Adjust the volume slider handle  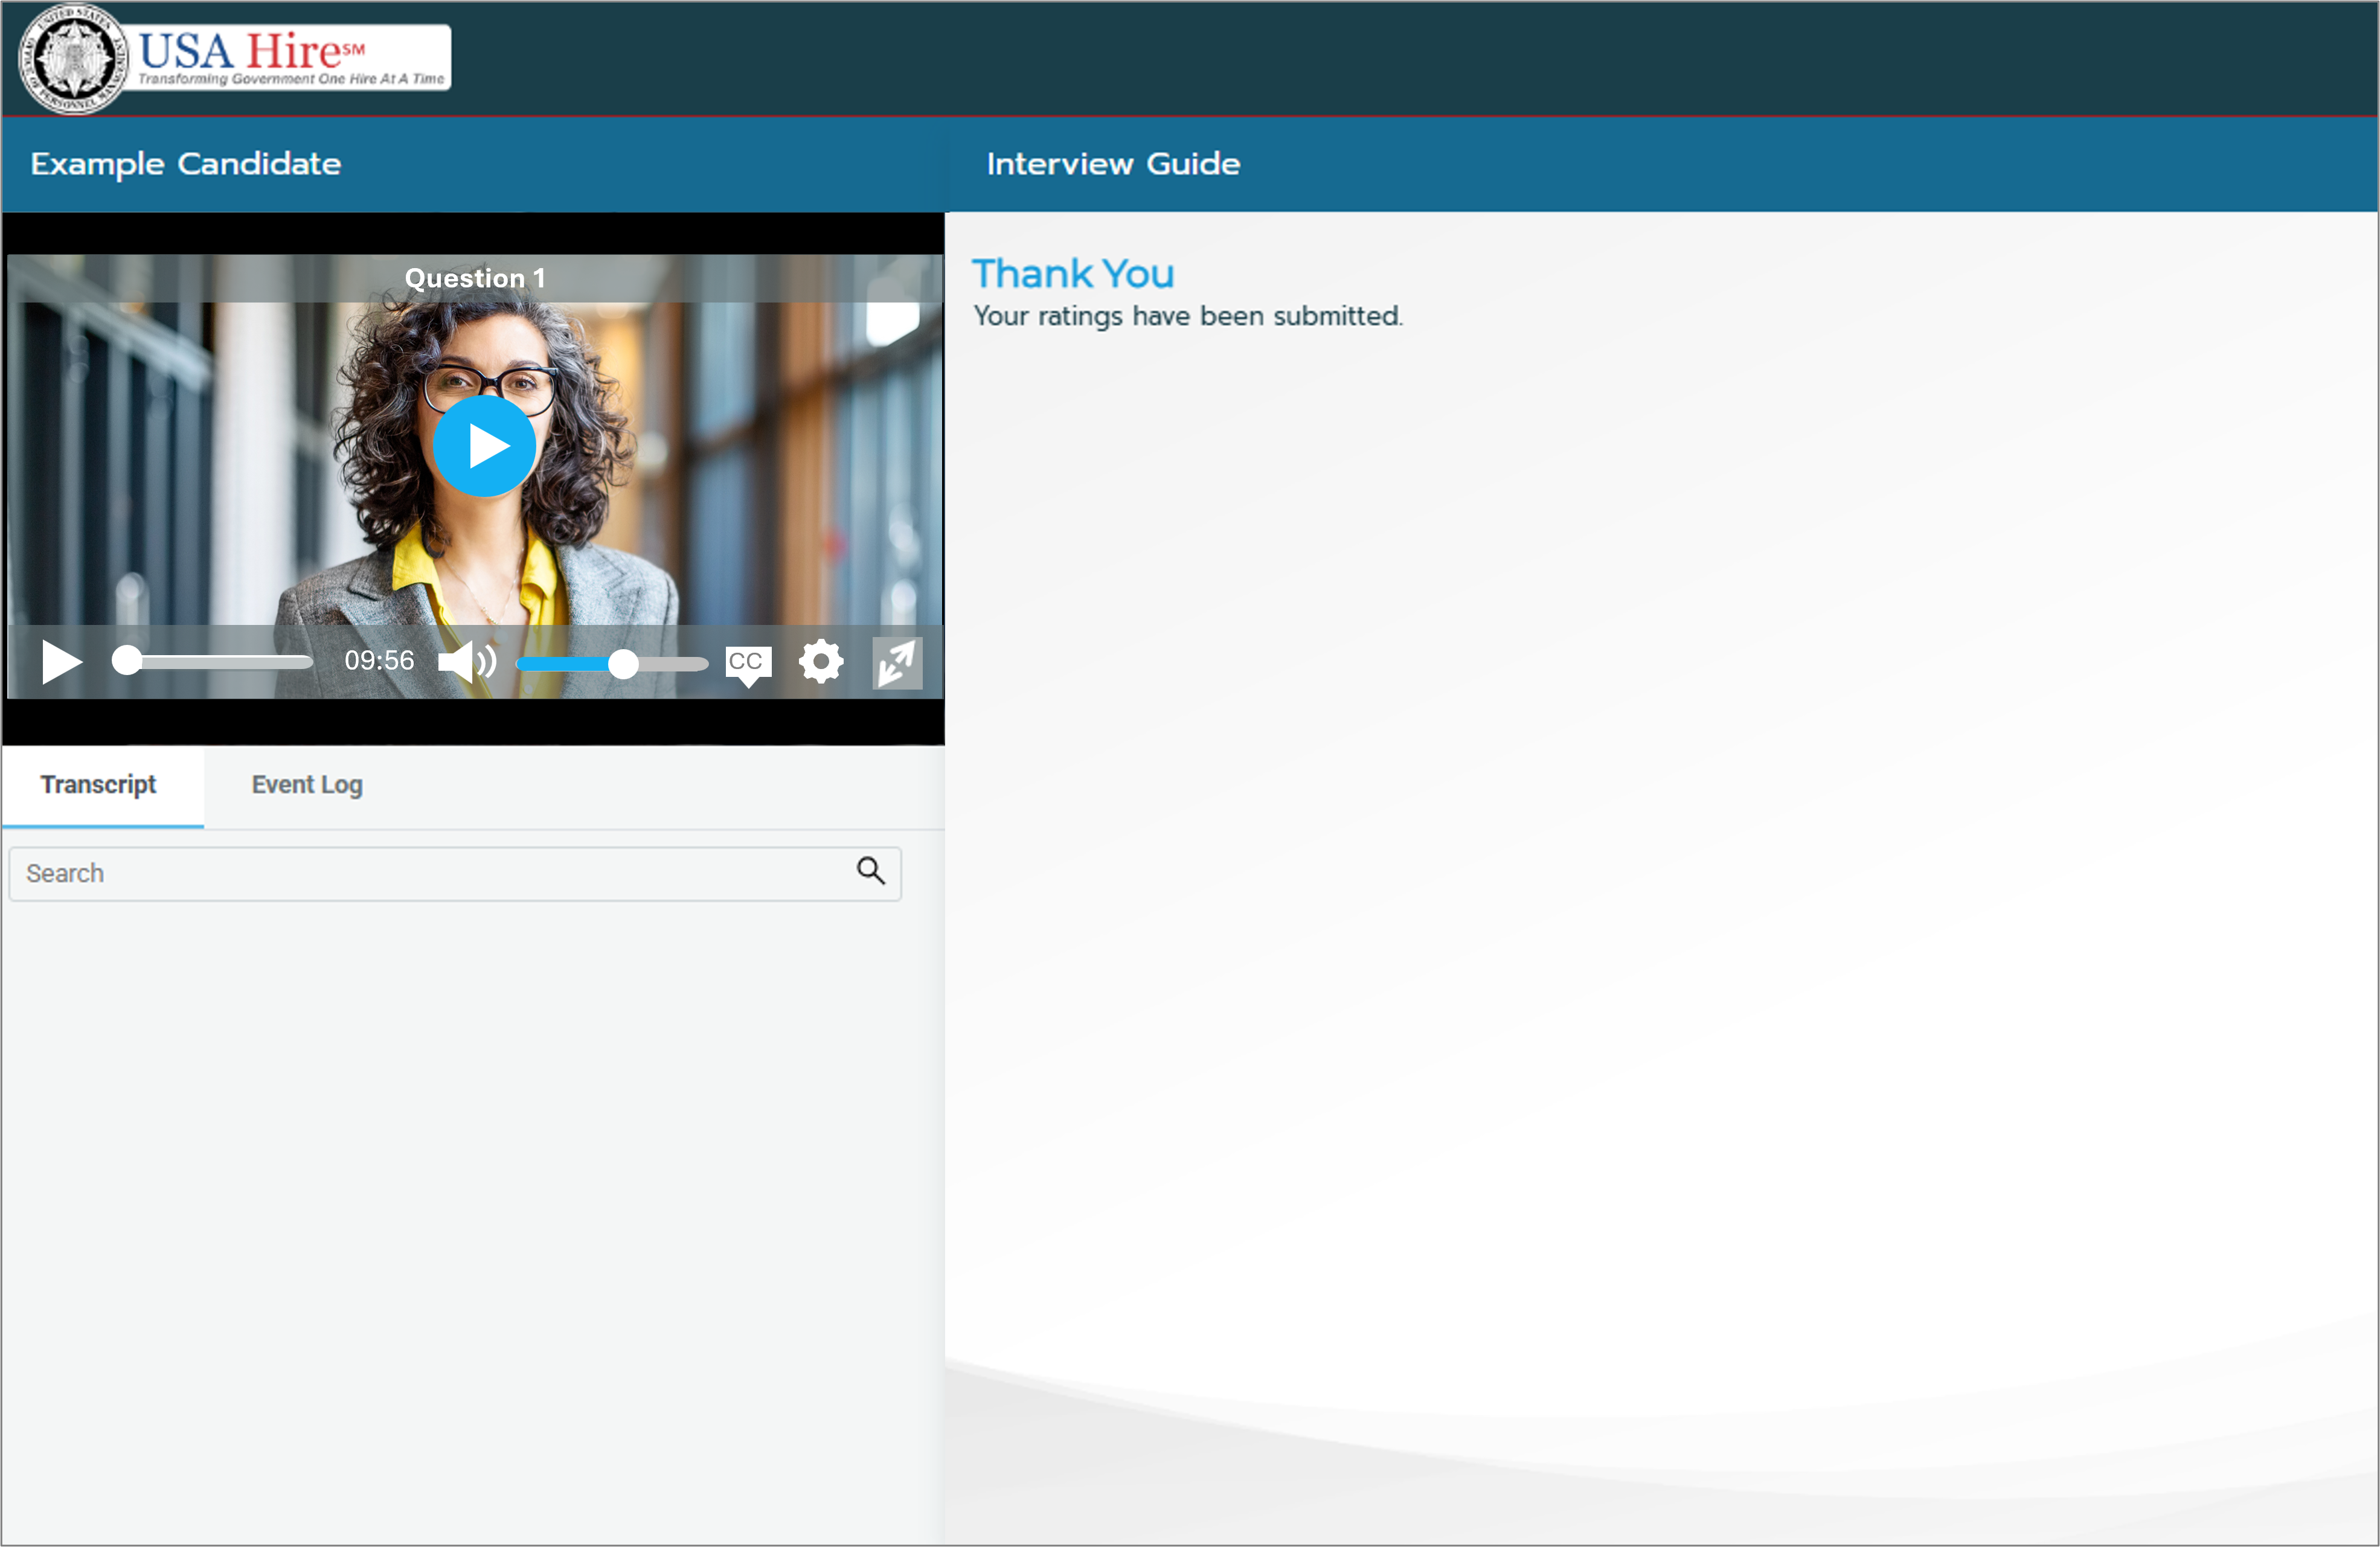[623, 664]
